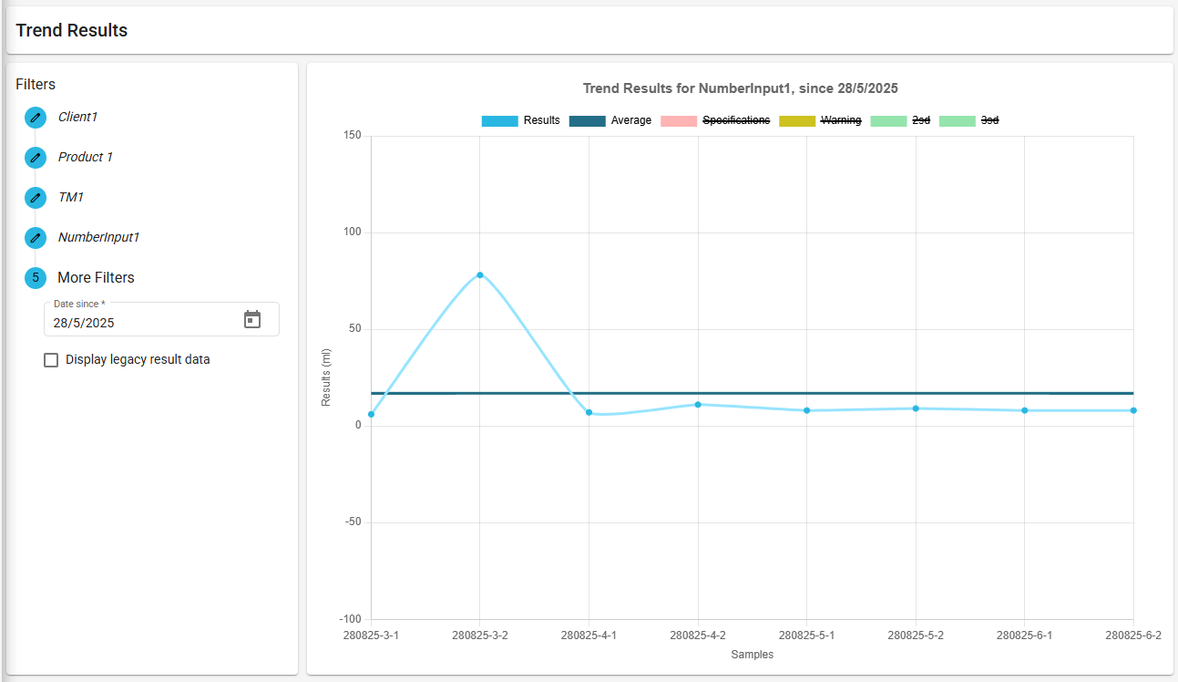Click the last data point at 280825-6-2
This screenshot has height=682, width=1178.
click(x=1133, y=410)
